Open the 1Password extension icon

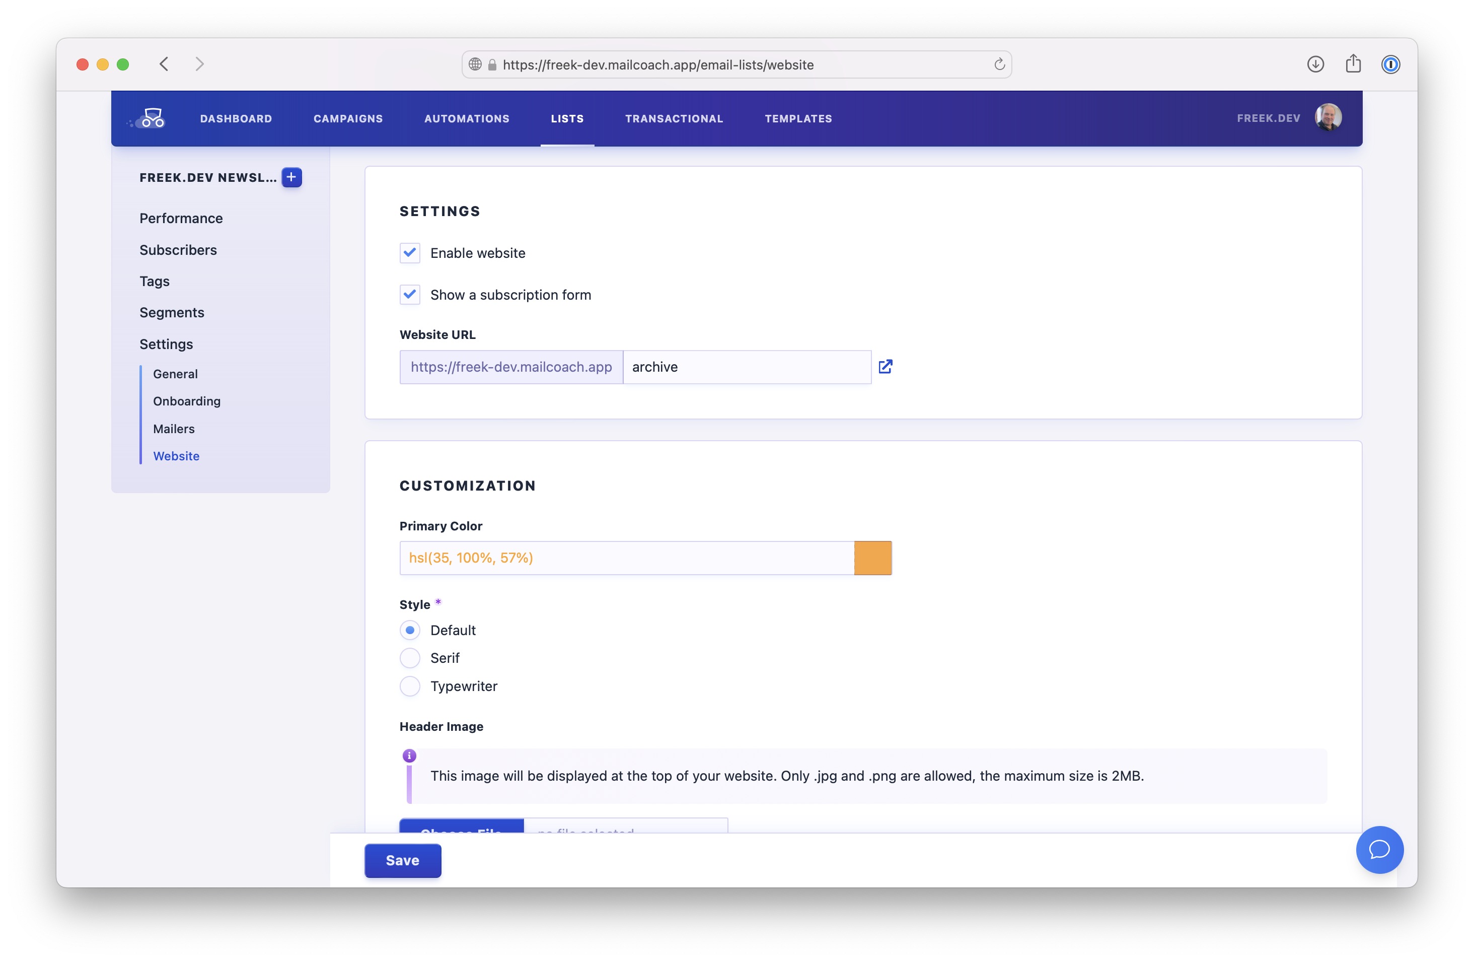pyautogui.click(x=1390, y=64)
